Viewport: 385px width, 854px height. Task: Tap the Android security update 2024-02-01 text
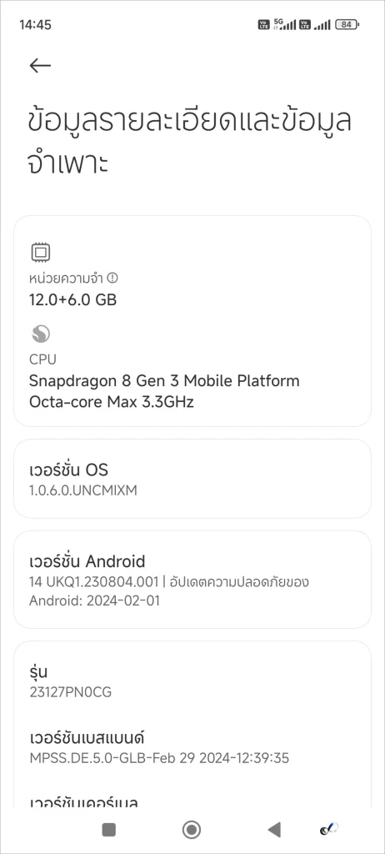pos(169,591)
